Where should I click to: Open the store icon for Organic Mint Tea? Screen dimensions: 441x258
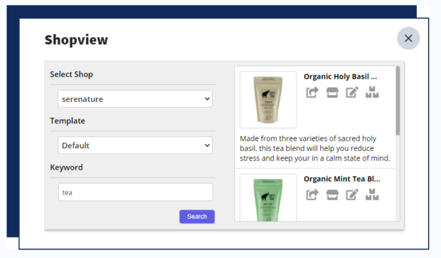332,195
